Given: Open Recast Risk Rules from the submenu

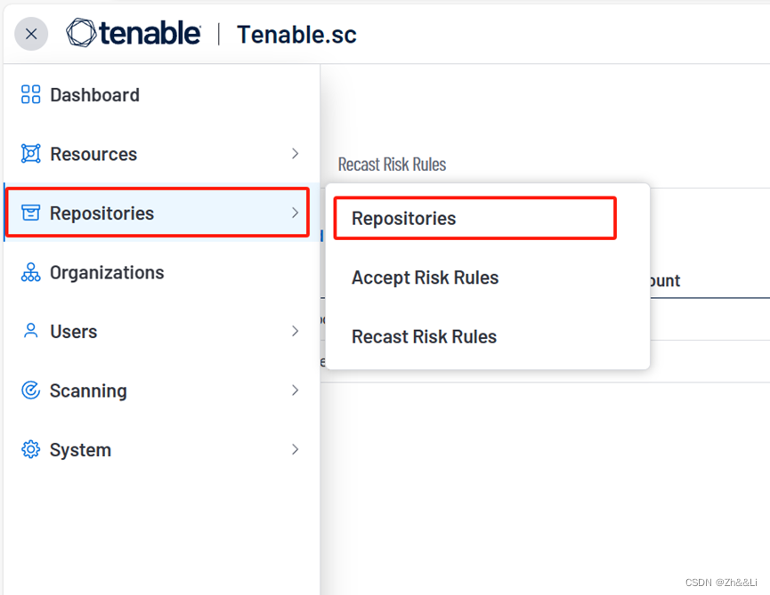Looking at the screenshot, I should (x=424, y=336).
